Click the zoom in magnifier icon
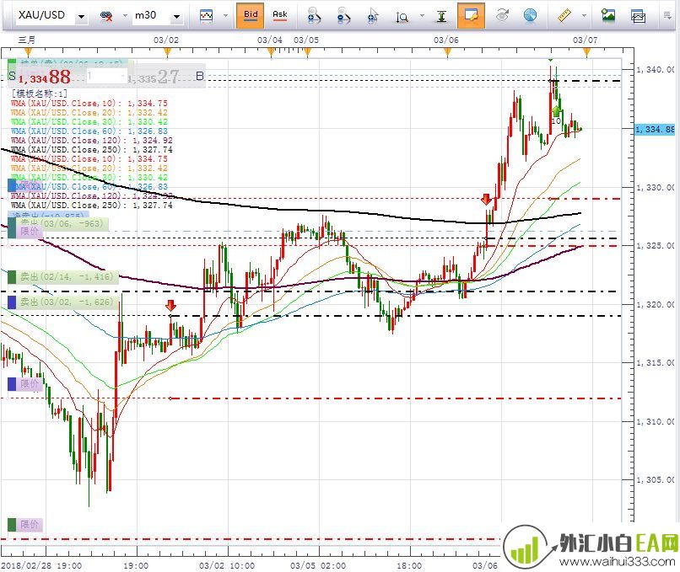Image resolution: width=680 pixels, height=572 pixels. point(314,15)
